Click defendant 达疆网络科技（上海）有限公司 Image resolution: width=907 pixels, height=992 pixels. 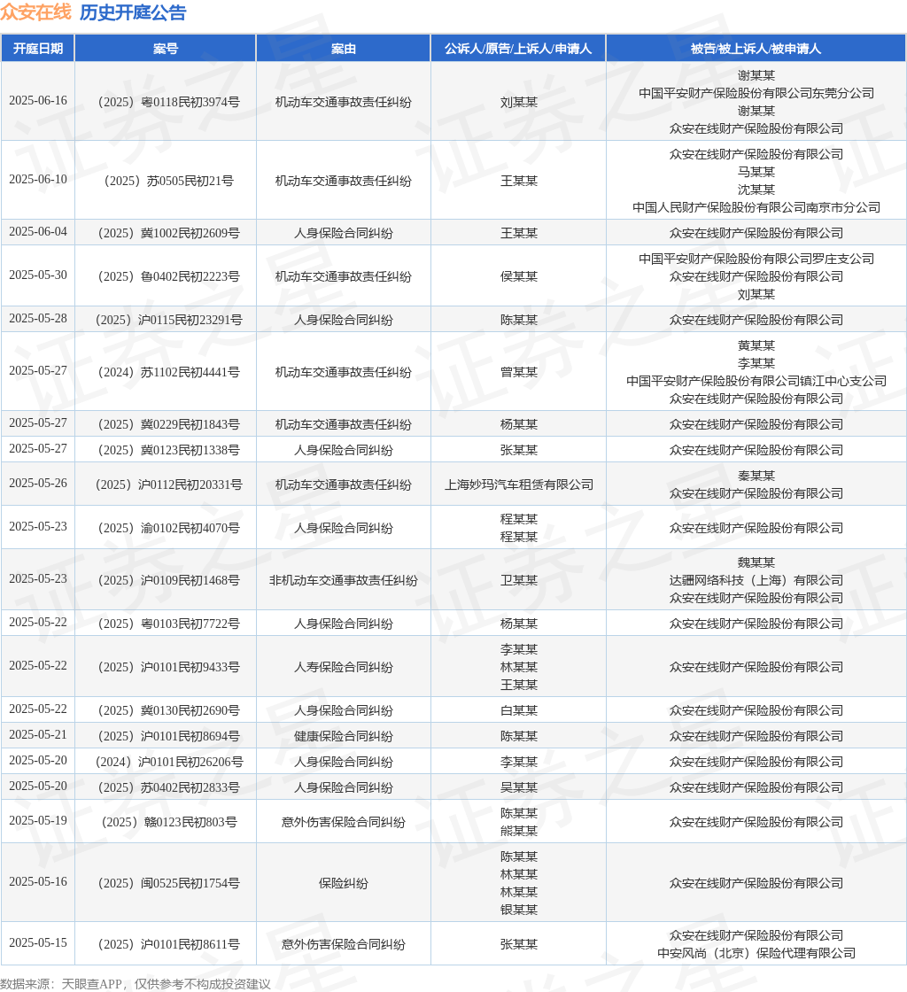[x=756, y=580]
